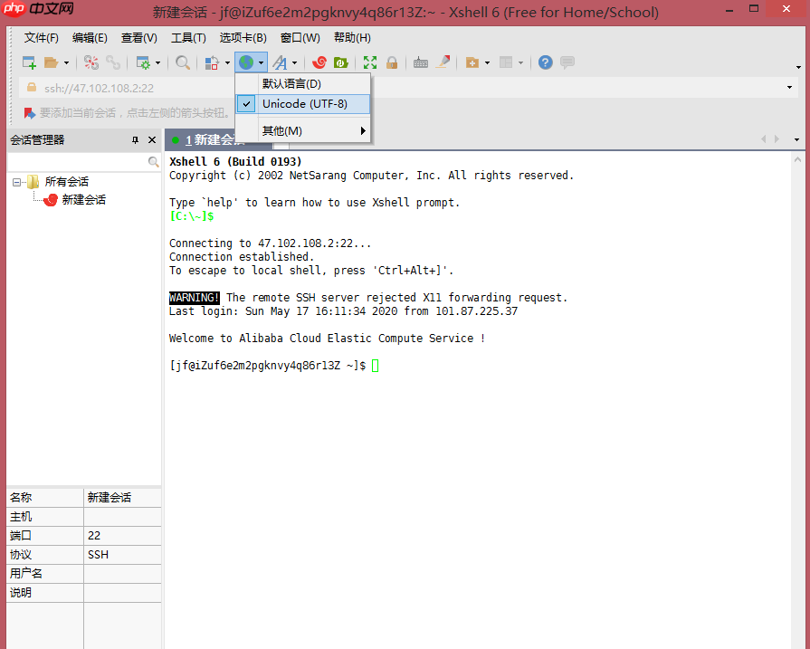This screenshot has width=810, height=649.
Task: Open the 窗口(W) menu
Action: 300,38
